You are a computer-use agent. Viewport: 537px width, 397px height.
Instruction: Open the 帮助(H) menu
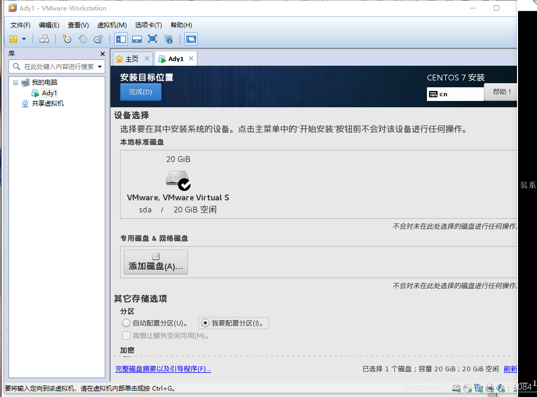[x=181, y=25]
